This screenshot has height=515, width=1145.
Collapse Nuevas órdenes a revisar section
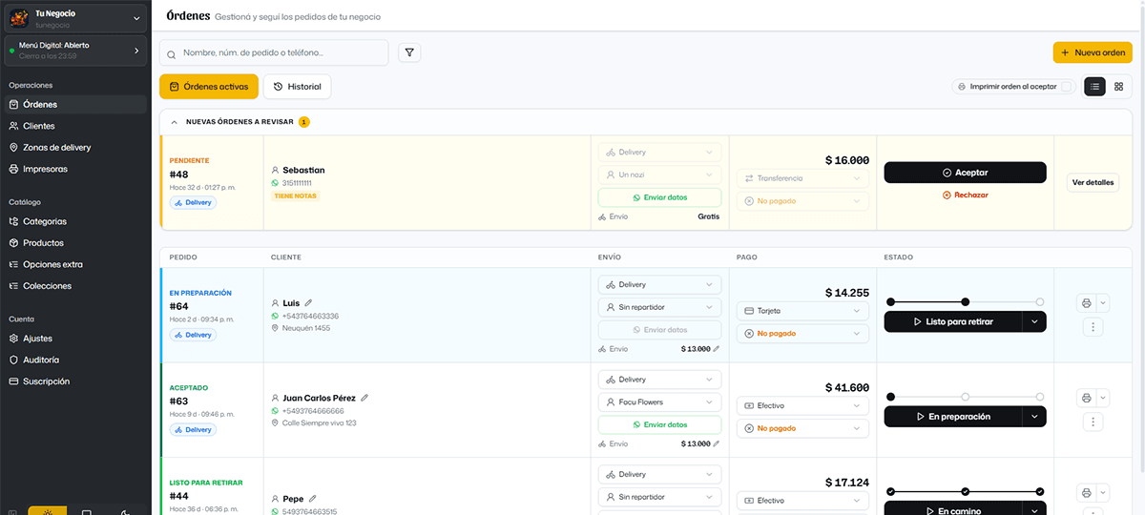click(175, 122)
